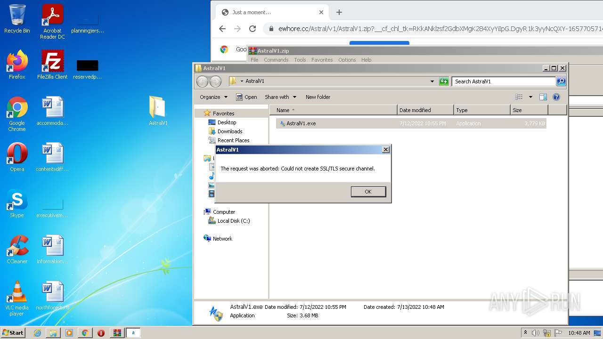Screen dimensions: 603x339
Task: Open Local Disk (C:) in navigation pane
Action: point(234,221)
